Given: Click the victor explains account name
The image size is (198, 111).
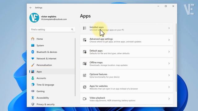Looking at the screenshot, I should pos(49,16).
